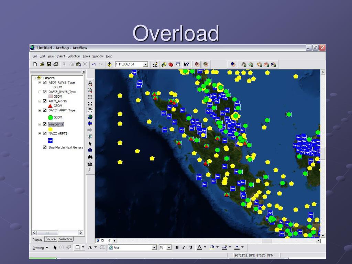The height and width of the screenshot is (264, 352).
Task: Click the scale input field
Action: 129,64
